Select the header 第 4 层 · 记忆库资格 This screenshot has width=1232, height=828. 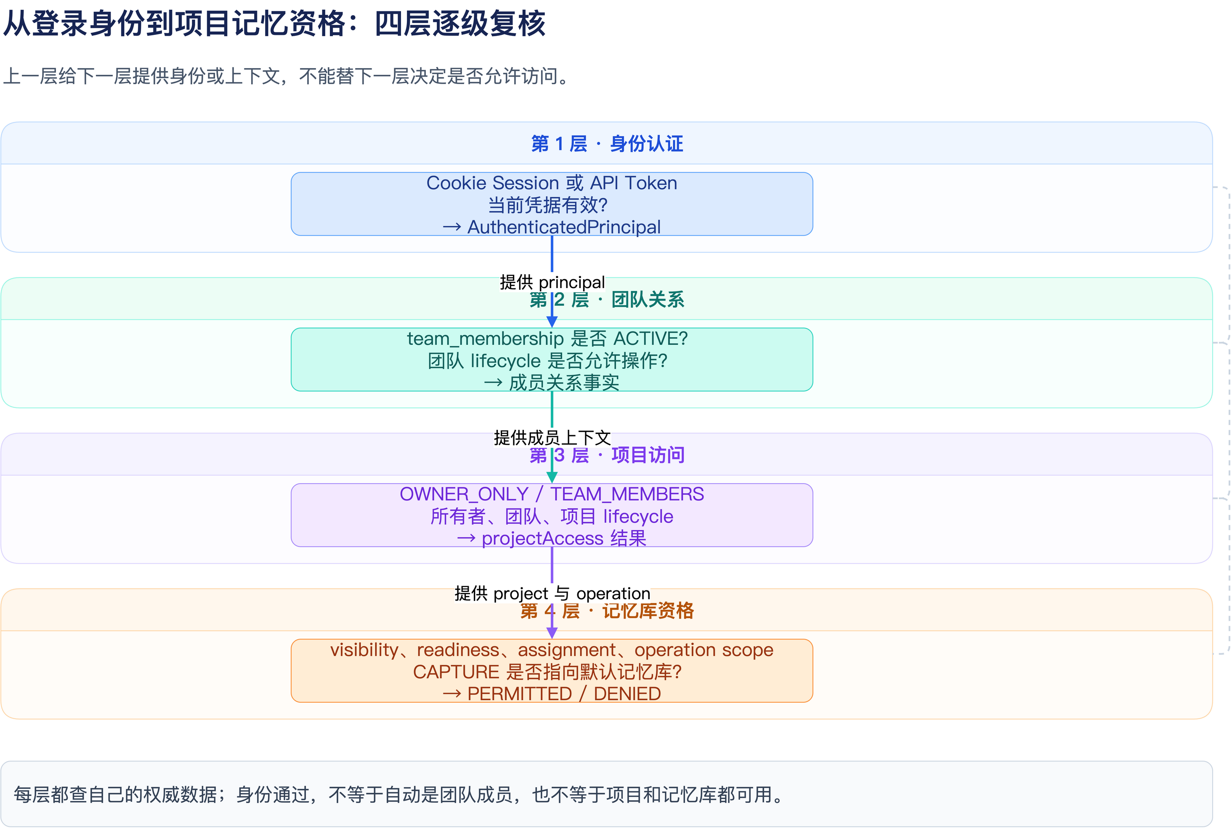tap(606, 611)
